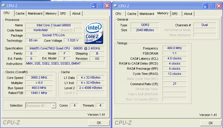Click the Rated FSB value 1840.1 MHz
Image resolution: width=223 pixels, height=128 pixels.
[x=39, y=93]
